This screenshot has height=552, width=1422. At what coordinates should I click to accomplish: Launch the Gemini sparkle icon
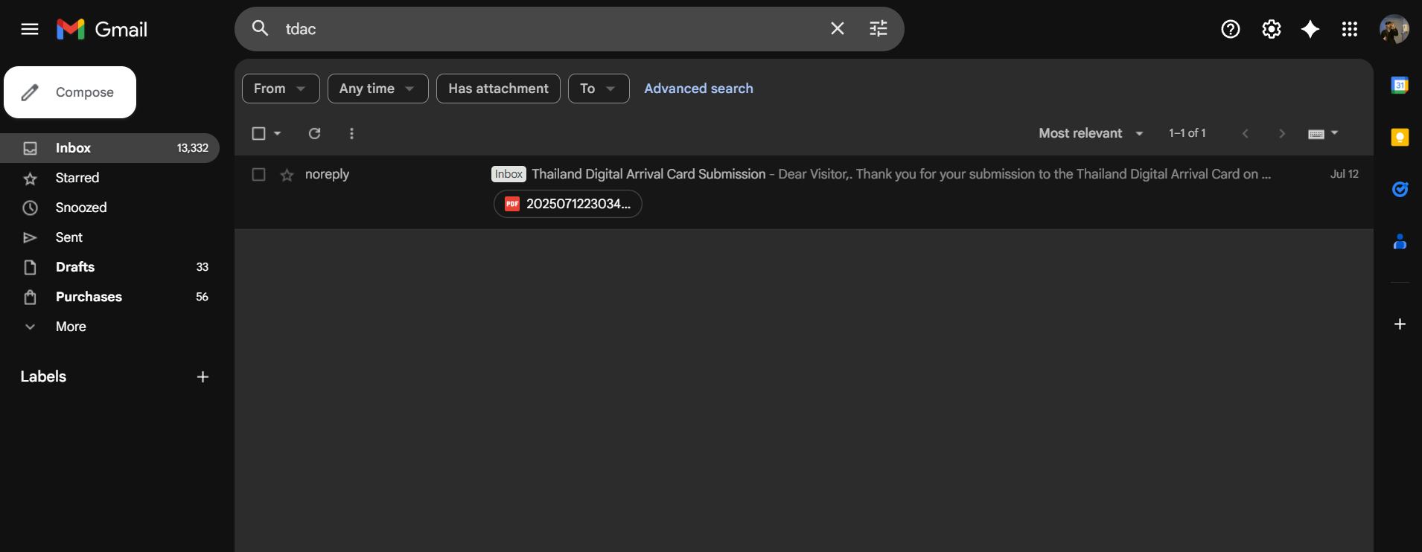click(x=1310, y=29)
